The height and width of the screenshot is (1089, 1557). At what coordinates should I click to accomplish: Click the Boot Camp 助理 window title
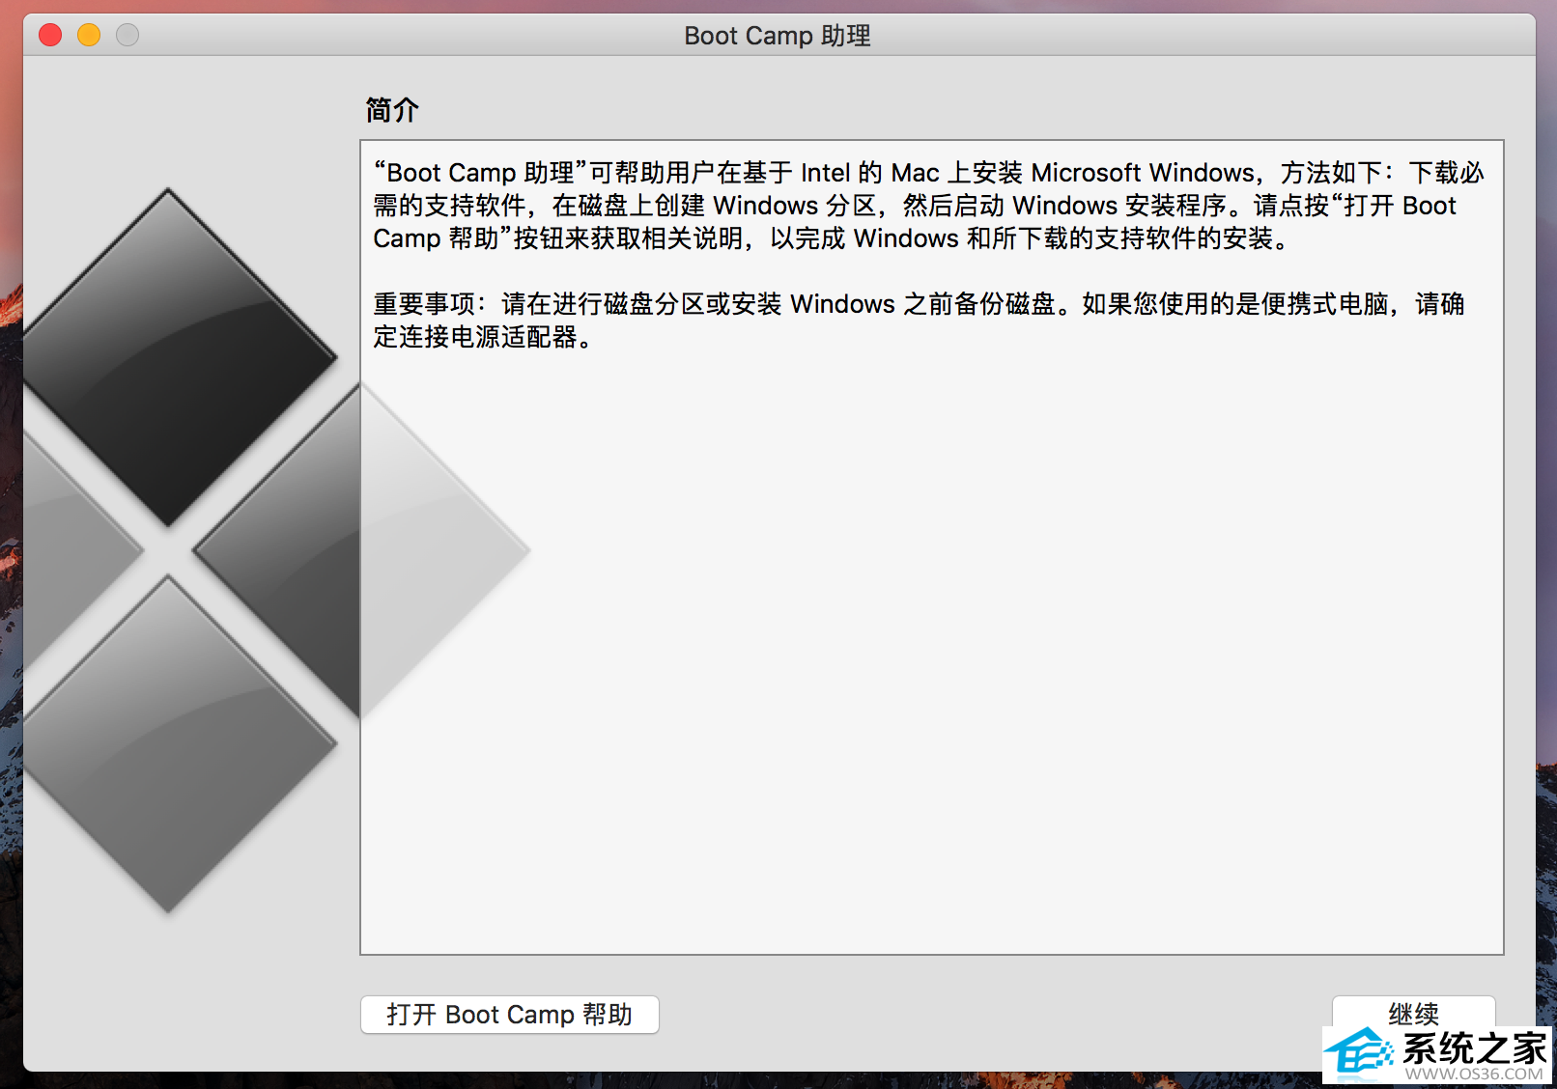[x=778, y=36]
